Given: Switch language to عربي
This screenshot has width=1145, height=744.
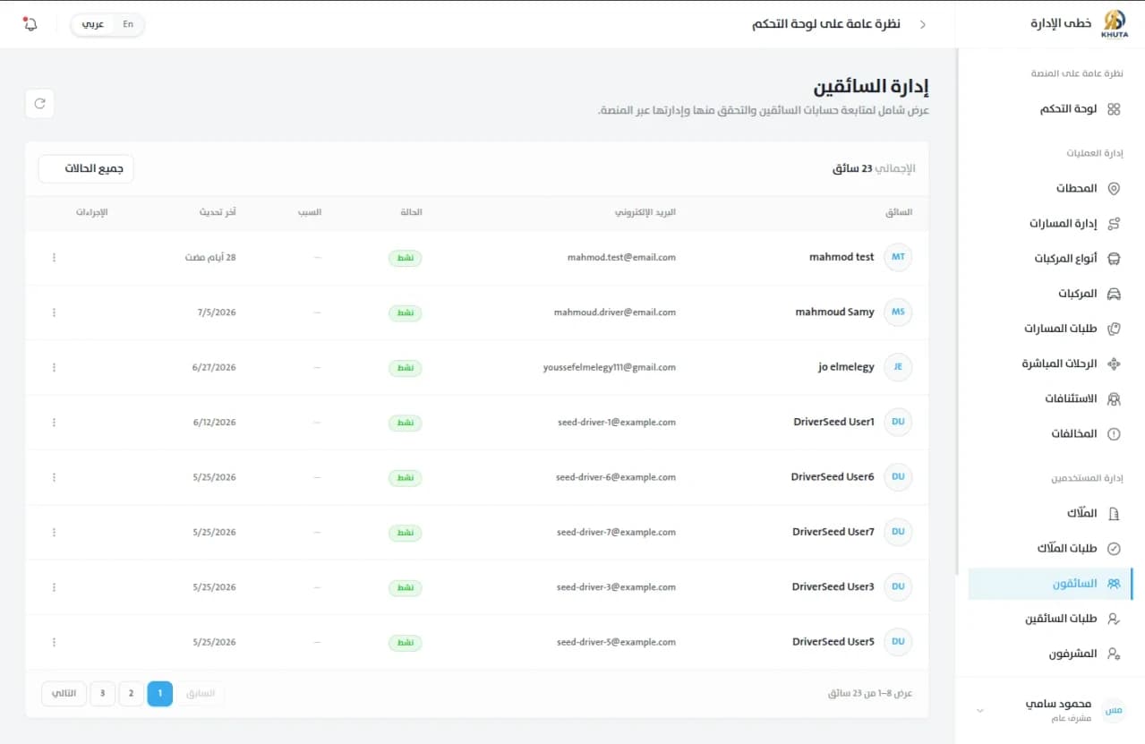Looking at the screenshot, I should [x=93, y=24].
